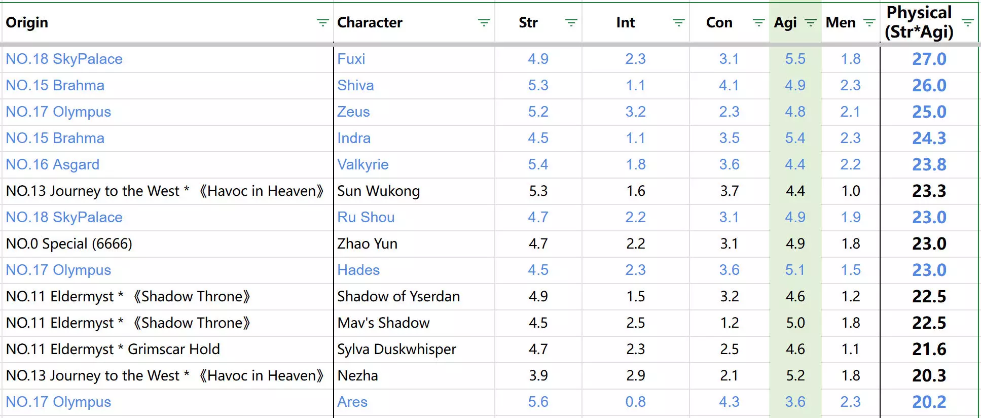Screen dimensions: 981x418
Task: Click the Ares character link
Action: point(352,402)
